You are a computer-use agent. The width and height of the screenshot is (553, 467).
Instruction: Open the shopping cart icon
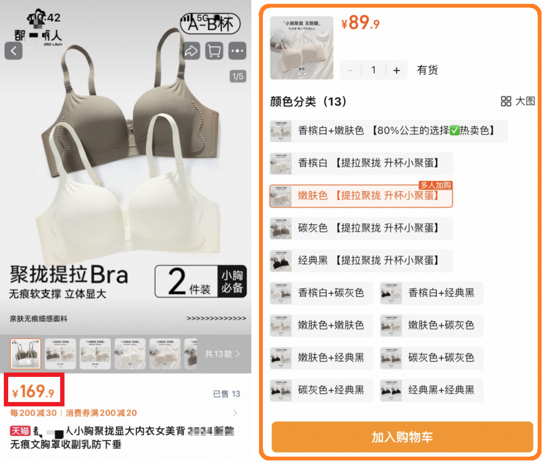(214, 51)
